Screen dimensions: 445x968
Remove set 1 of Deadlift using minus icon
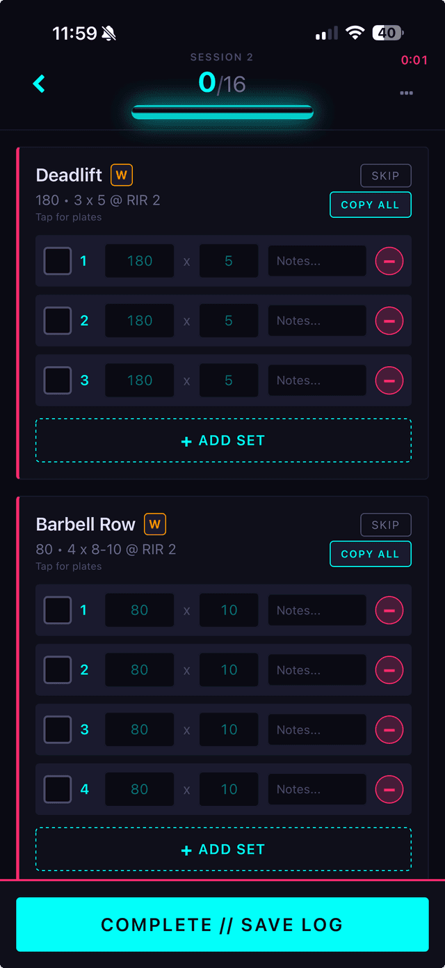pyautogui.click(x=389, y=260)
